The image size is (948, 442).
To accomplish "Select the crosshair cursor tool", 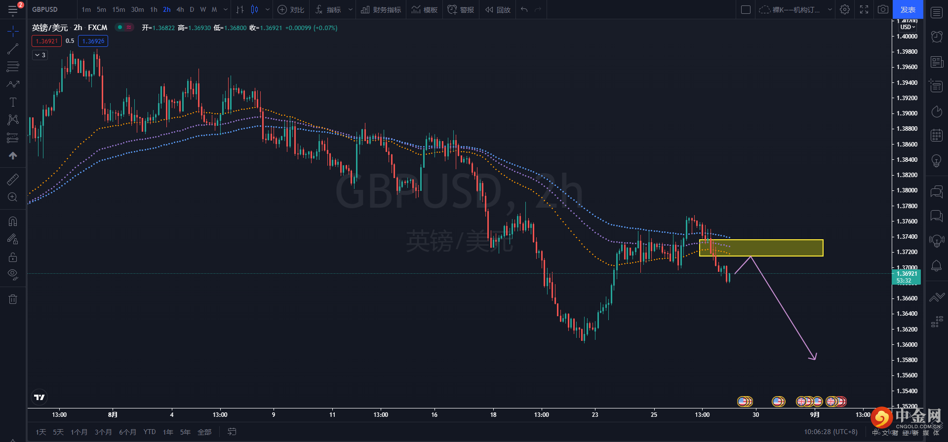I will [13, 31].
